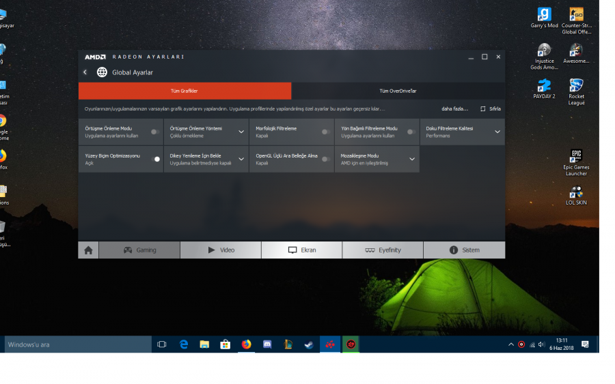Screen dimensions: 615x384
Task: Open Discord from the taskbar
Action: [267, 344]
